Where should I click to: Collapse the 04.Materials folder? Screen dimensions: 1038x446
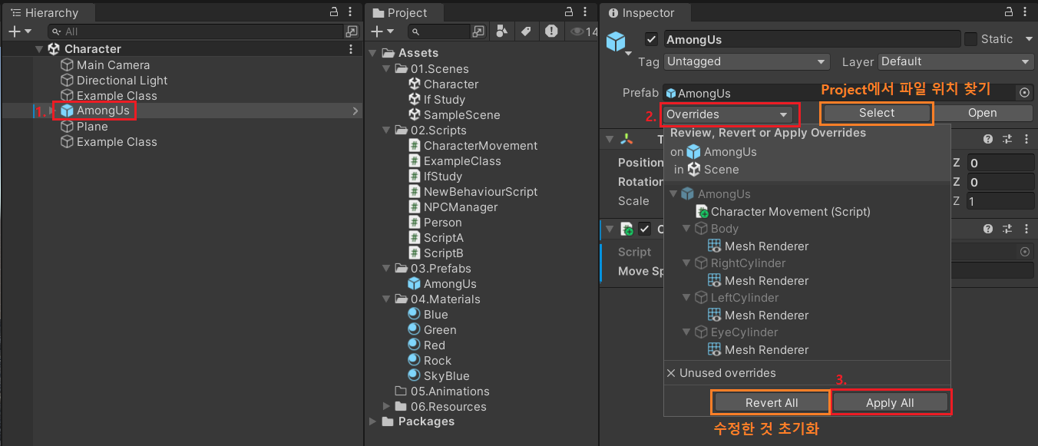386,299
